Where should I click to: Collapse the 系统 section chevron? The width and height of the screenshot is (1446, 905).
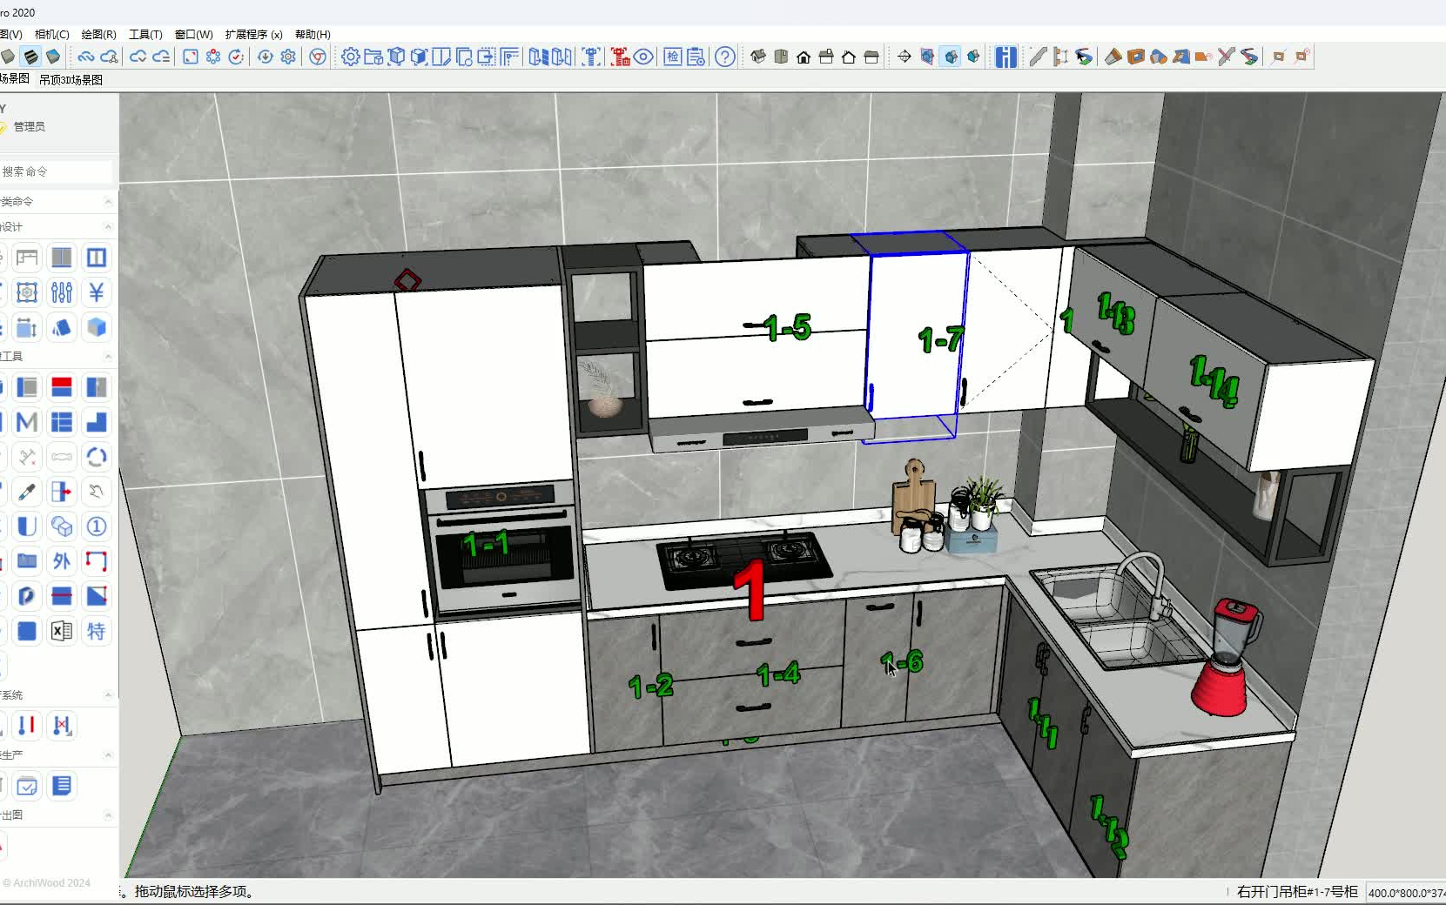coord(108,694)
